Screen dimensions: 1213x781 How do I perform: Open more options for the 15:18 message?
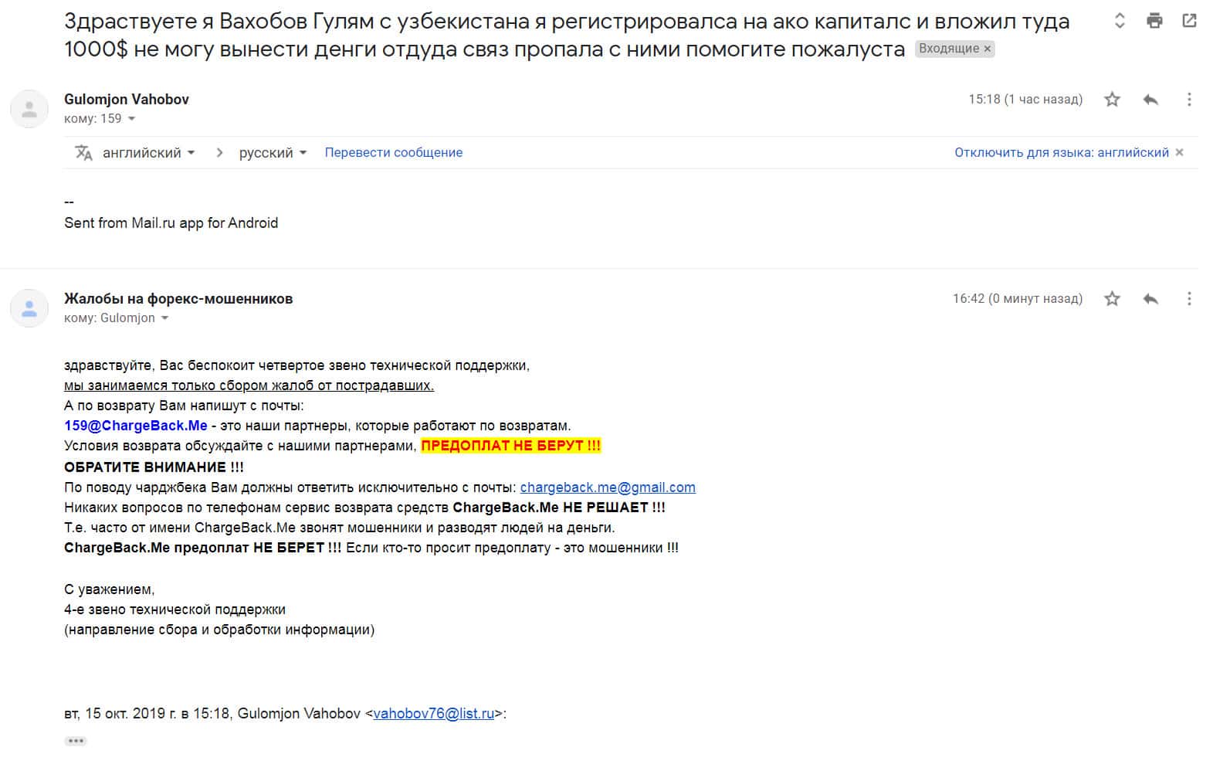coord(1189,100)
